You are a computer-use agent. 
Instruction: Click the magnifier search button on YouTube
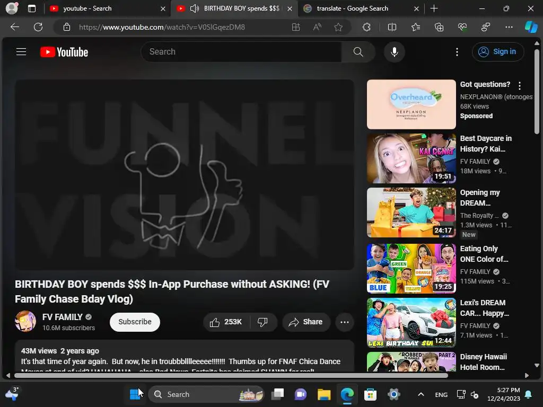point(358,52)
